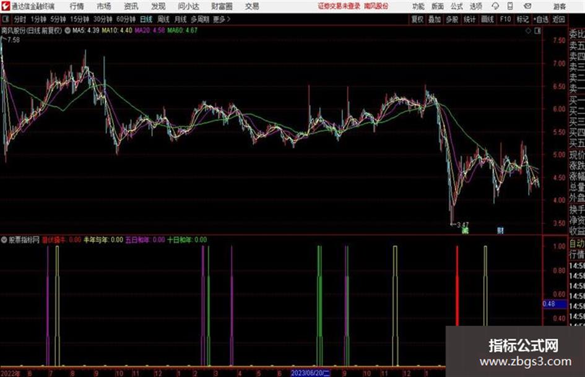585x377 pixels.
Task: Select the 多周期 multi-period view
Action: coord(200,19)
